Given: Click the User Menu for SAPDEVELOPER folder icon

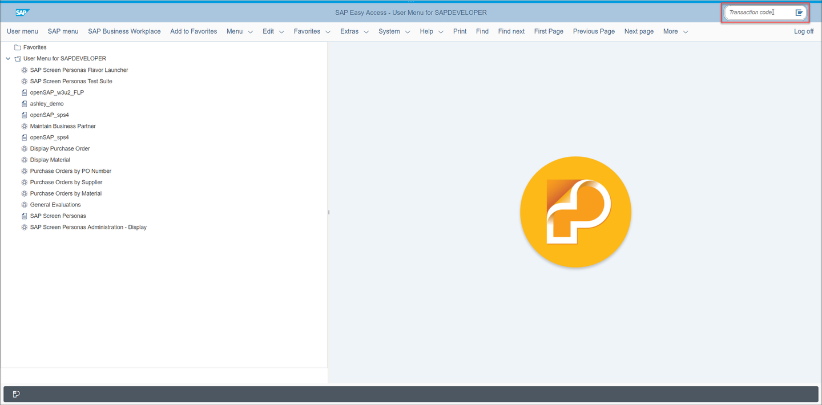Looking at the screenshot, I should [x=17, y=59].
